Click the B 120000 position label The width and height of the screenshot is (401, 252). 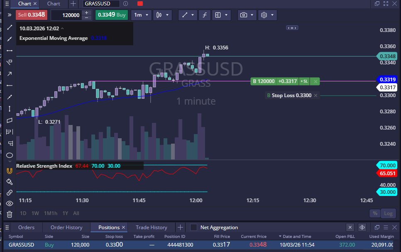264,81
